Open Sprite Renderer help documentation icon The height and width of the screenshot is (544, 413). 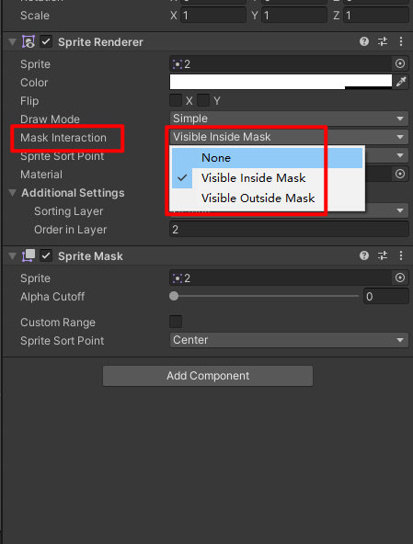363,41
